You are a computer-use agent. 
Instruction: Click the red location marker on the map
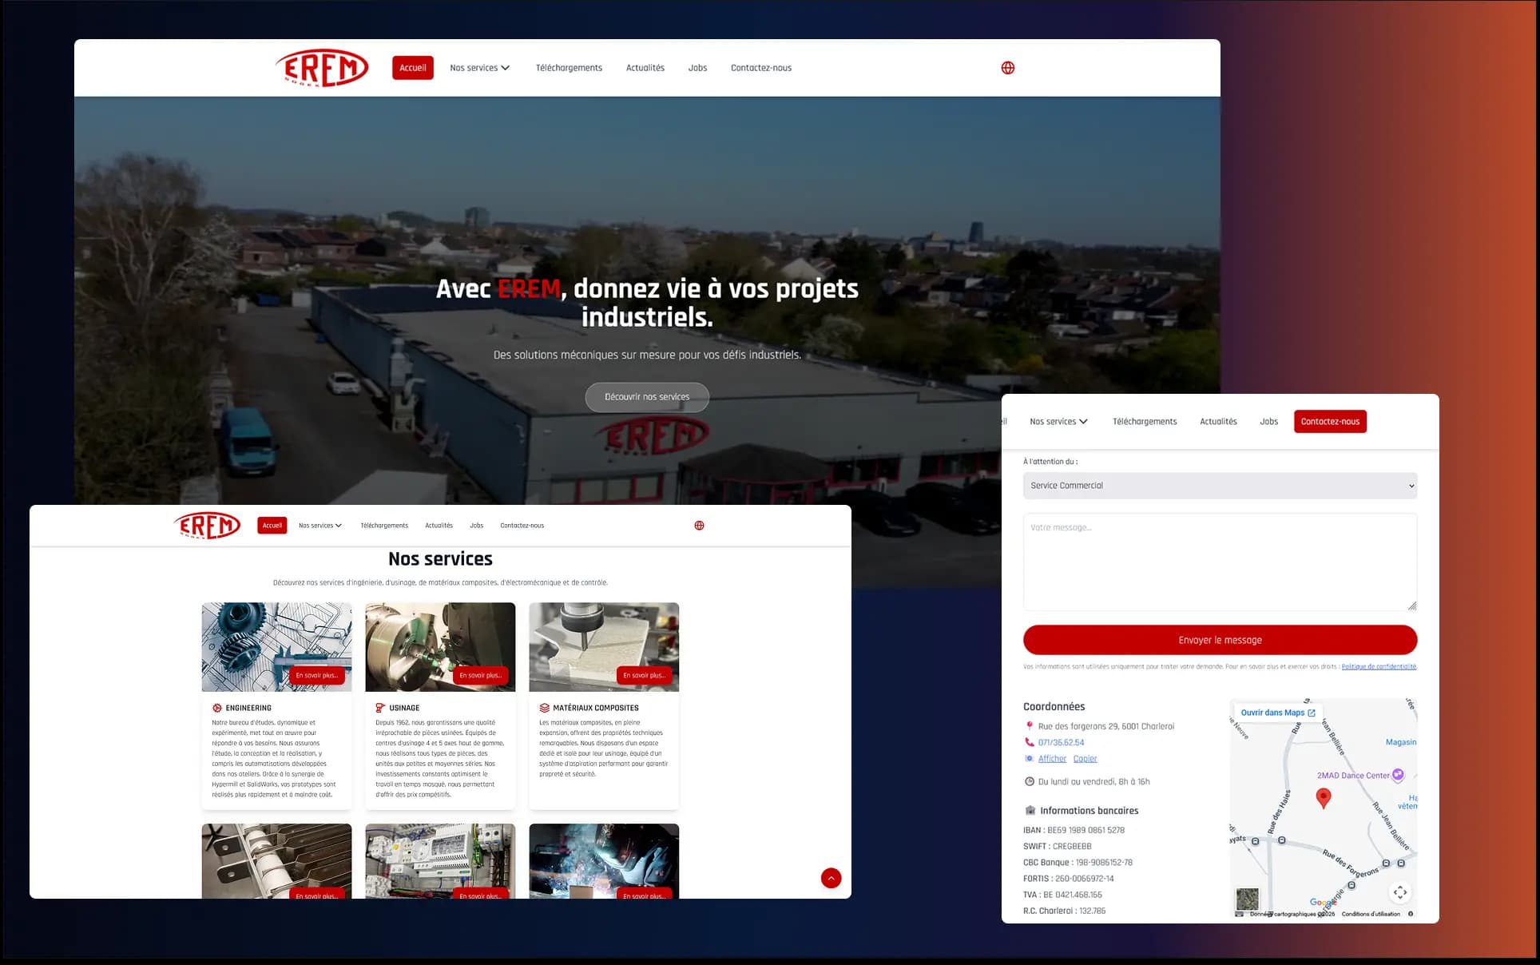pos(1324,797)
